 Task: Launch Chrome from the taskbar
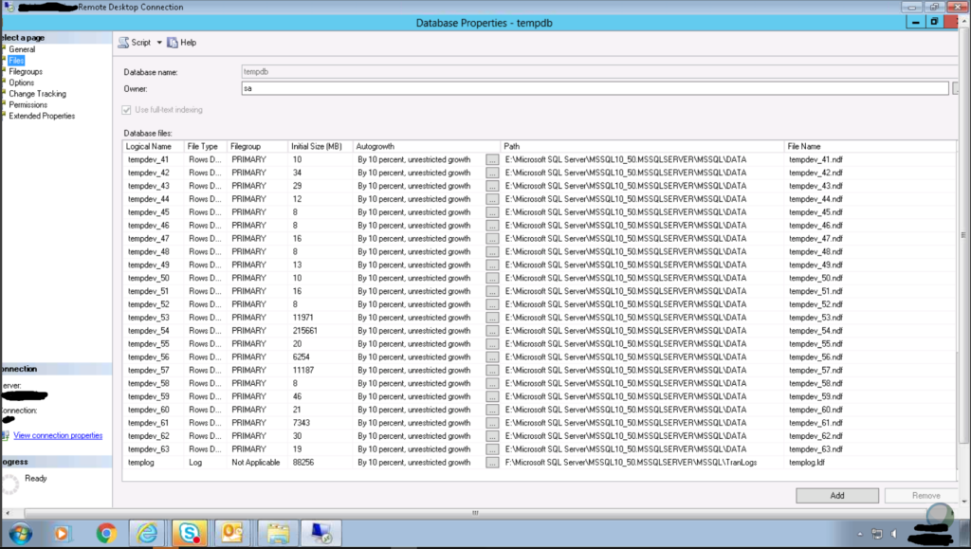106,533
